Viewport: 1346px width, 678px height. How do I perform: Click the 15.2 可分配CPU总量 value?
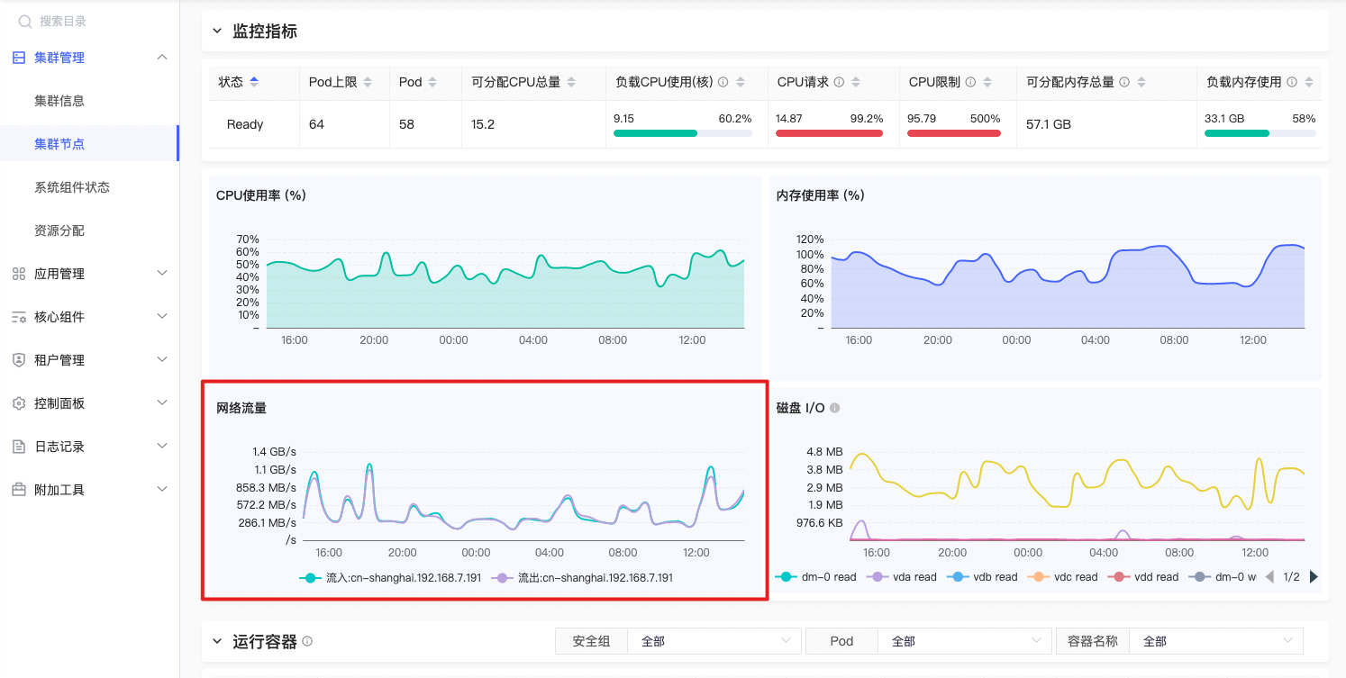(x=483, y=124)
